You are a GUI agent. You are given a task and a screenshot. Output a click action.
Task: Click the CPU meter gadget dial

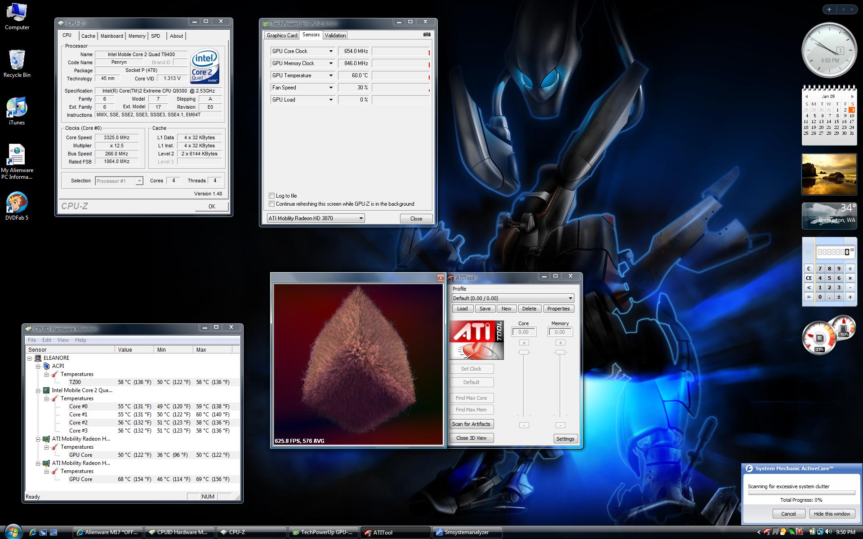pyautogui.click(x=819, y=338)
